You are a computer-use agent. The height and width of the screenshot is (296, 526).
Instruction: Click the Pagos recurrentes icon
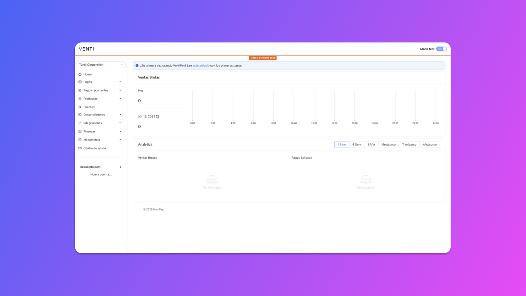(x=80, y=90)
